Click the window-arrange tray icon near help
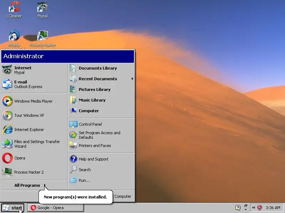285x213 pixels. [246, 207]
